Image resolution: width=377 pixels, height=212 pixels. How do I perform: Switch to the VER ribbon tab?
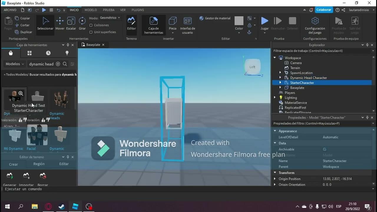[123, 10]
